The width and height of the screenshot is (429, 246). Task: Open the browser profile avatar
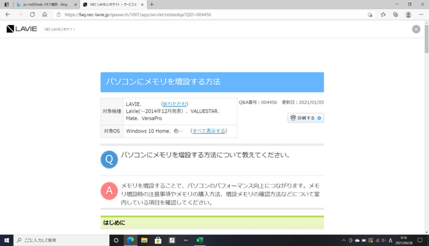(x=408, y=14)
